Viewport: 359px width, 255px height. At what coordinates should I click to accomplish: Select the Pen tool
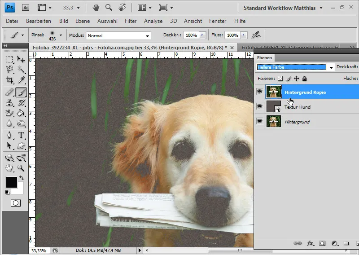pos(9,135)
